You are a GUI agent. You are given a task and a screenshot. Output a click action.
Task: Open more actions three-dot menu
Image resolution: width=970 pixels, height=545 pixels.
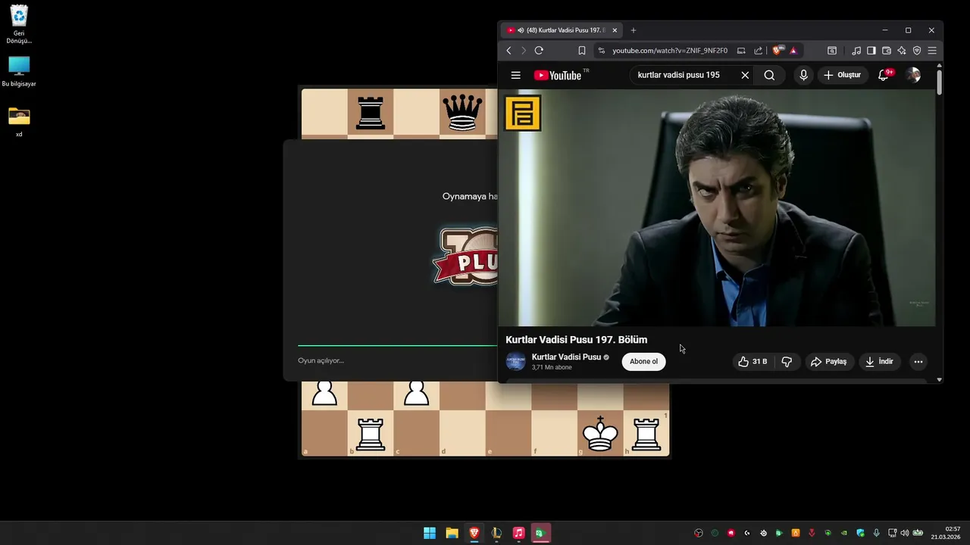click(918, 362)
